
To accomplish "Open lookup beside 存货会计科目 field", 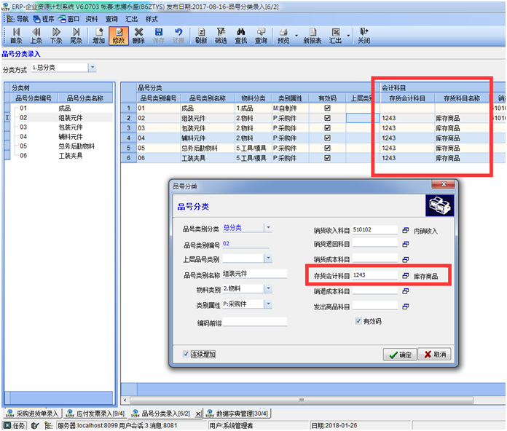I will [406, 276].
